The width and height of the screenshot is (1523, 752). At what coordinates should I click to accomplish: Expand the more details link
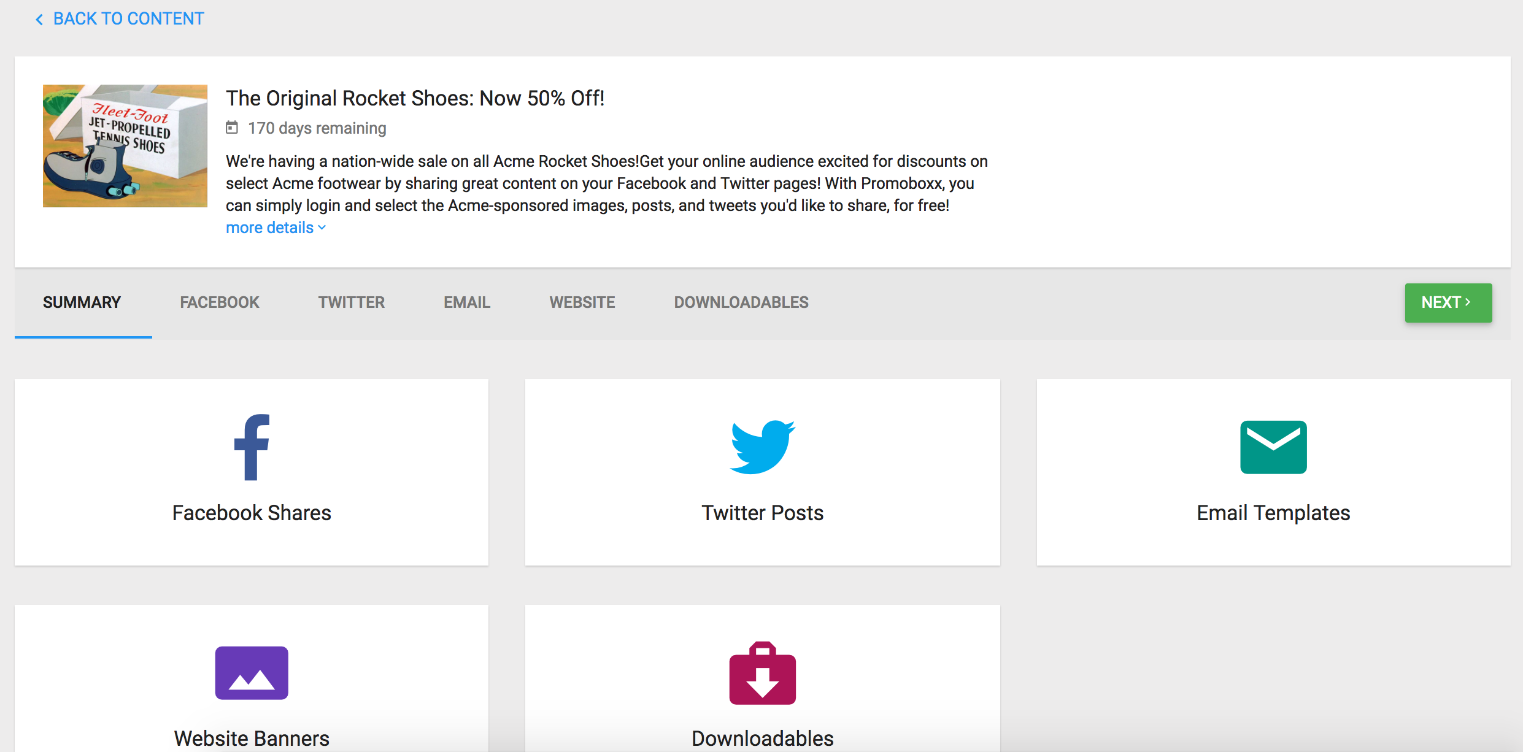pyautogui.click(x=276, y=228)
